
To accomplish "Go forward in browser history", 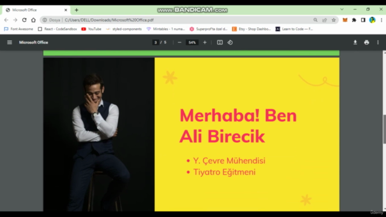I will 15,20.
